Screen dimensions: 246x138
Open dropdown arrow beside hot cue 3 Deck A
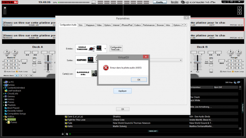tap(3, 65)
